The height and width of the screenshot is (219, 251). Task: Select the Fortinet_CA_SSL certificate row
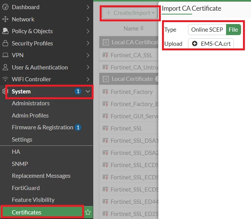pos(129,55)
